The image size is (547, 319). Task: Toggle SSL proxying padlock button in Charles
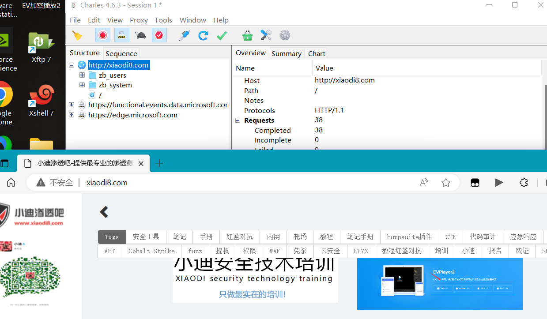pos(122,35)
